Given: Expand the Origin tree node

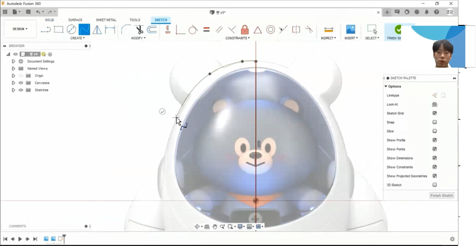Looking at the screenshot, I should [x=13, y=76].
